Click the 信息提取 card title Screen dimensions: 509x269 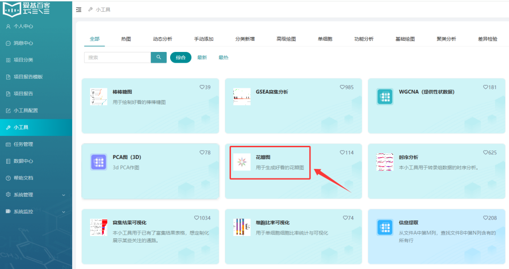408,223
